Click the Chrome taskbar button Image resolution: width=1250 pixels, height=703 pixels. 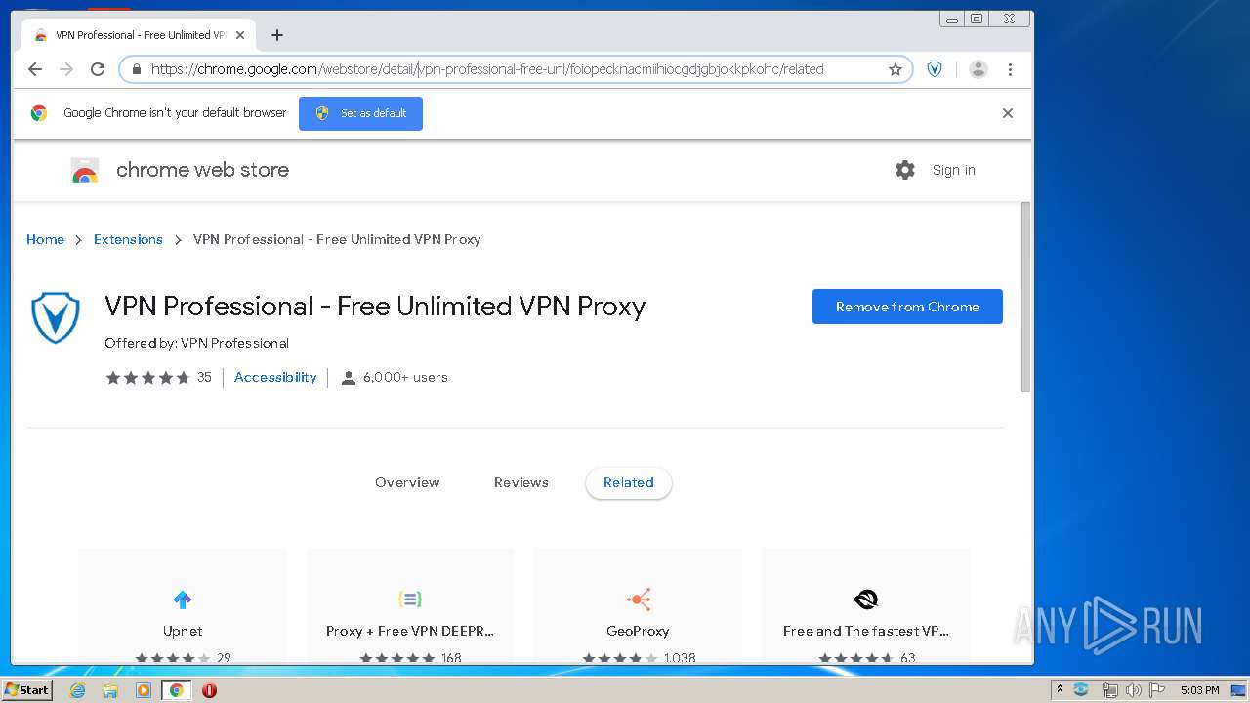[x=177, y=690]
